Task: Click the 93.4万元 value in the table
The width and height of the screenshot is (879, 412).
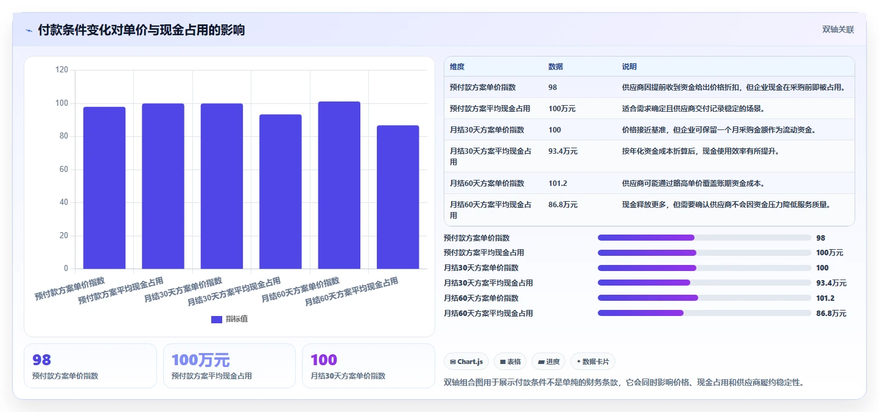Action: pyautogui.click(x=563, y=151)
